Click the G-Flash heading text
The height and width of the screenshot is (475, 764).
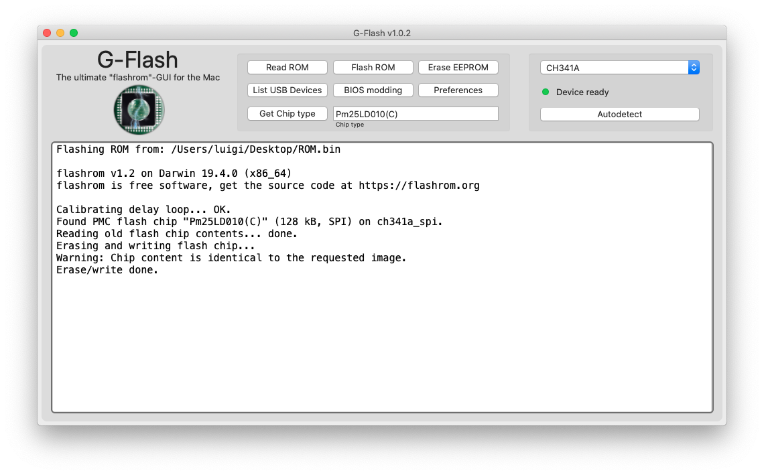(137, 60)
